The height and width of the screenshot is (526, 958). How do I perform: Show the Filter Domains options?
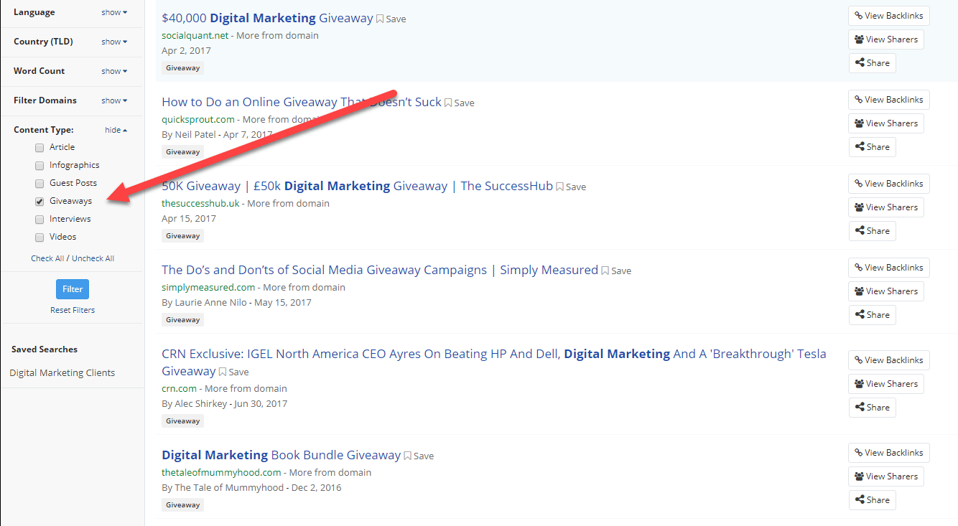click(x=114, y=100)
